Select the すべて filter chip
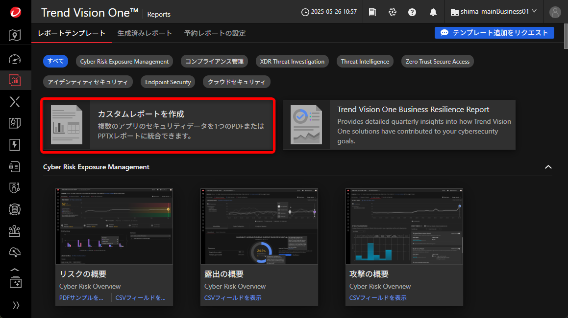Screen dimensions: 568x318 [55, 61]
